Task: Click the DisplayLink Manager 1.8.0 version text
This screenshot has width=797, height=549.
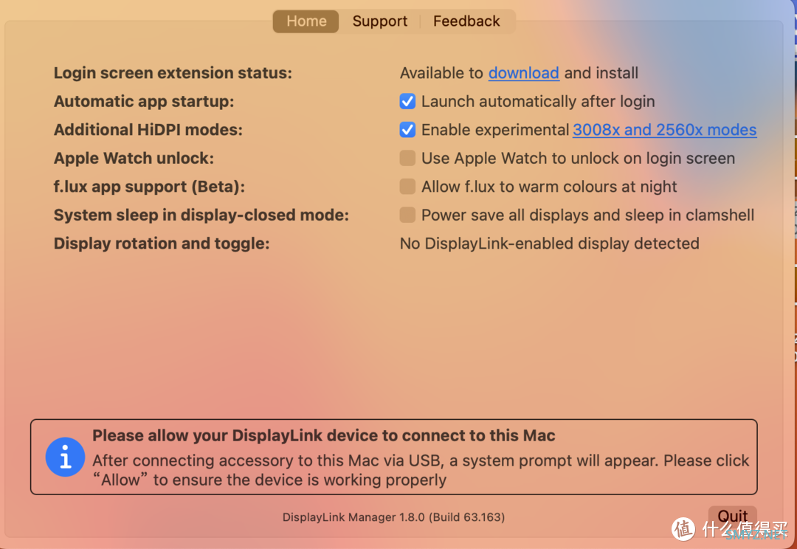Action: [x=393, y=517]
